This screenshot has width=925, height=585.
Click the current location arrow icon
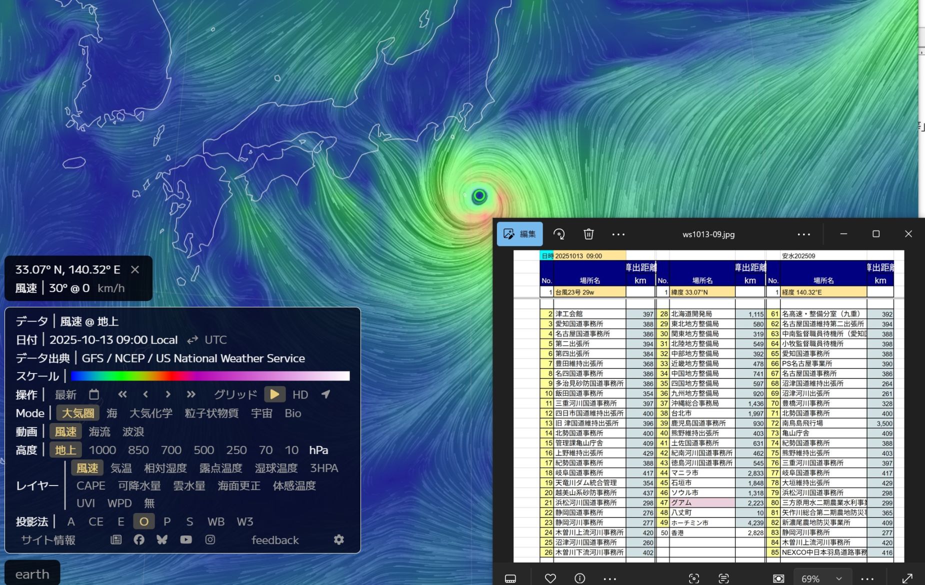pos(325,394)
